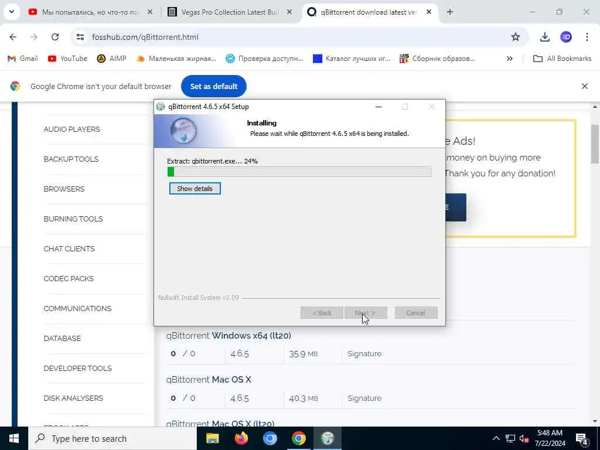Screen dimensions: 600x450
Task: Open the Проверка доступн bookmark
Action: (x=264, y=59)
